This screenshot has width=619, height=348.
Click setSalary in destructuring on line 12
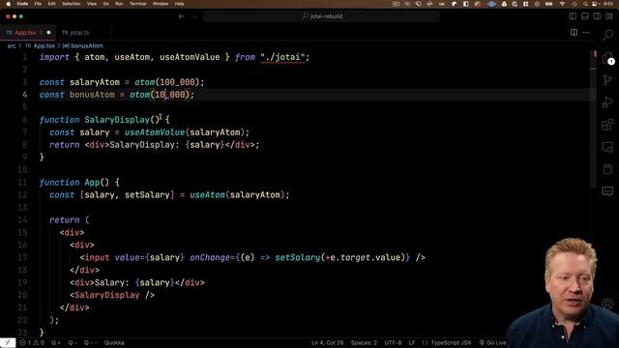tap(147, 195)
